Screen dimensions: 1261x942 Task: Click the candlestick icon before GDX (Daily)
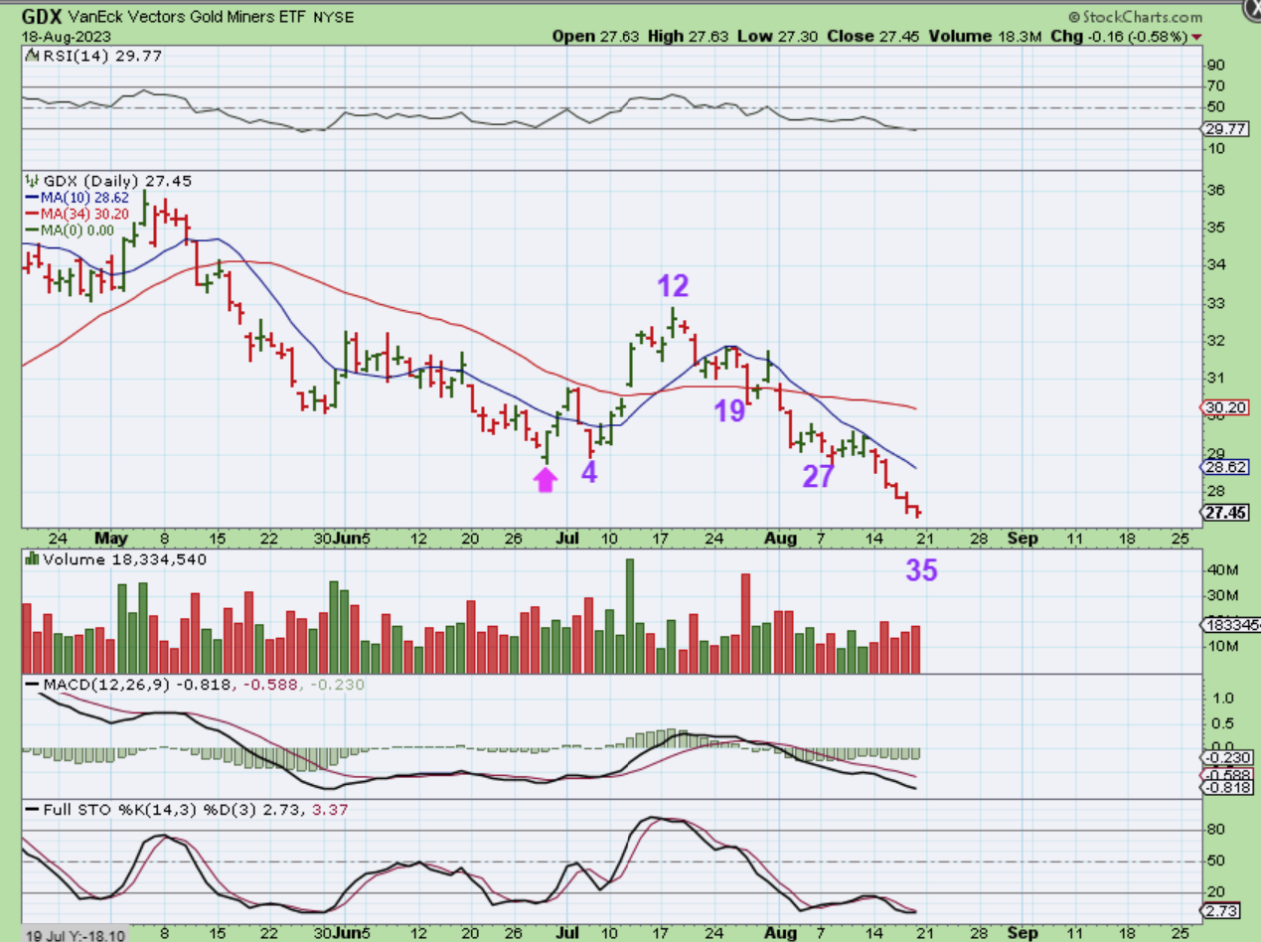tap(30, 181)
